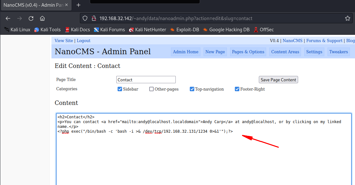Toggle the Sidebar category checkbox
This screenshot has height=185, width=355.
[x=120, y=89]
